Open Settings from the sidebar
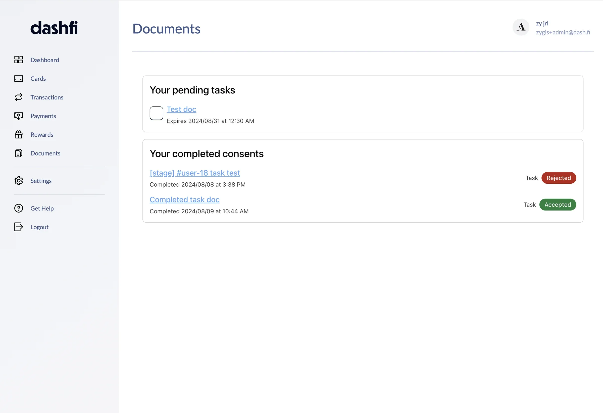Screen dimensions: 603x413 pyautogui.click(x=41, y=181)
